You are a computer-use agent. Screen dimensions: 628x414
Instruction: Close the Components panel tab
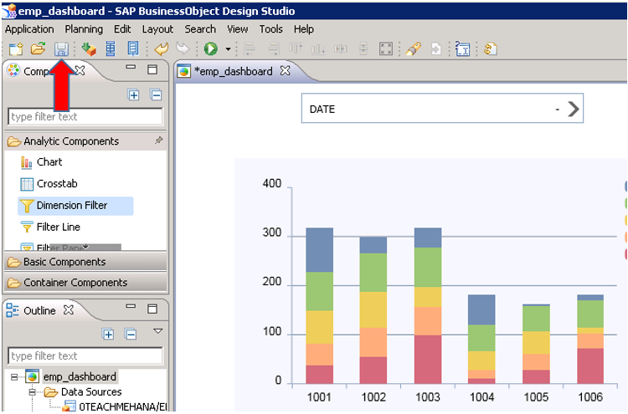(x=80, y=71)
